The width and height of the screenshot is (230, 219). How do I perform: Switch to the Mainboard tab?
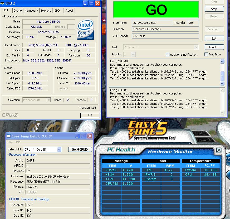pos(31,11)
